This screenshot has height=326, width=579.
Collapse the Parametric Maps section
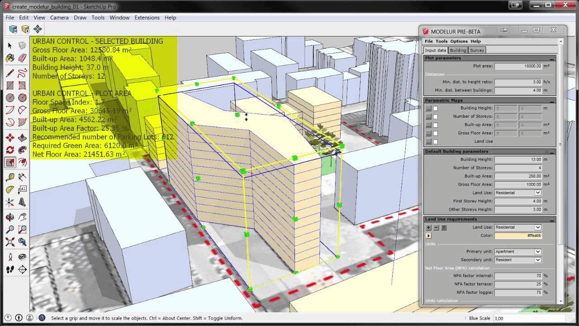[551, 101]
